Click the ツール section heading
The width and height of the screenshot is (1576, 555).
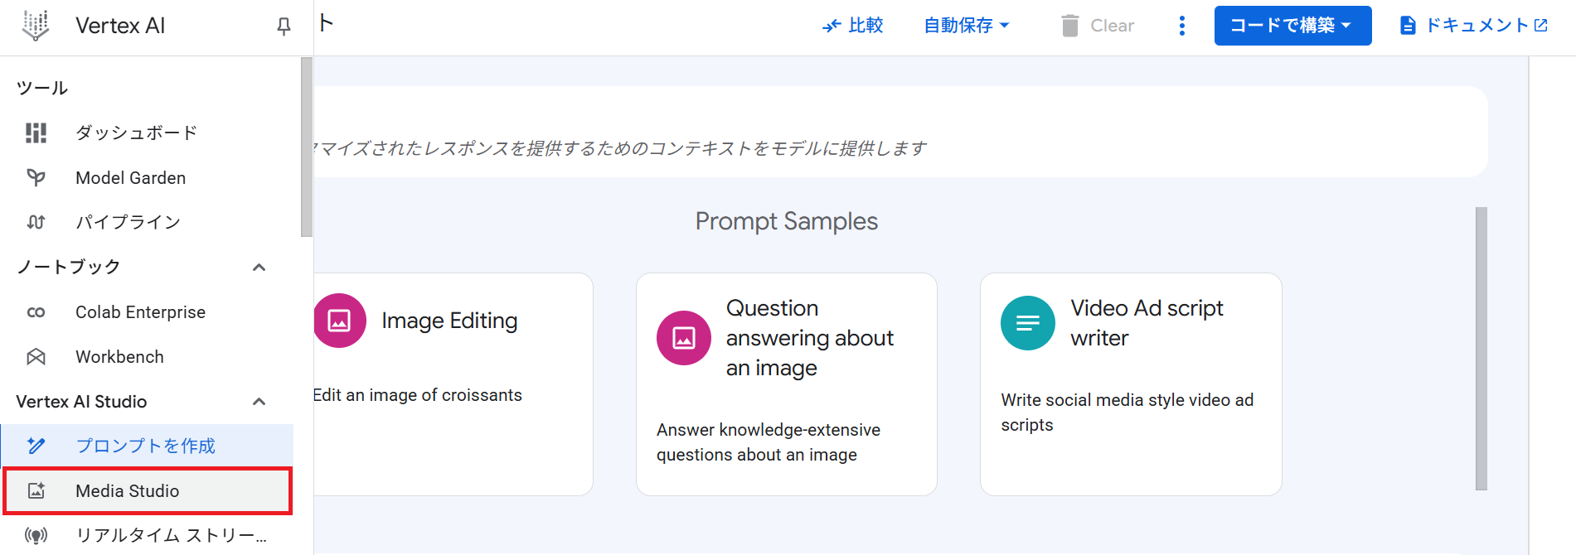click(42, 88)
